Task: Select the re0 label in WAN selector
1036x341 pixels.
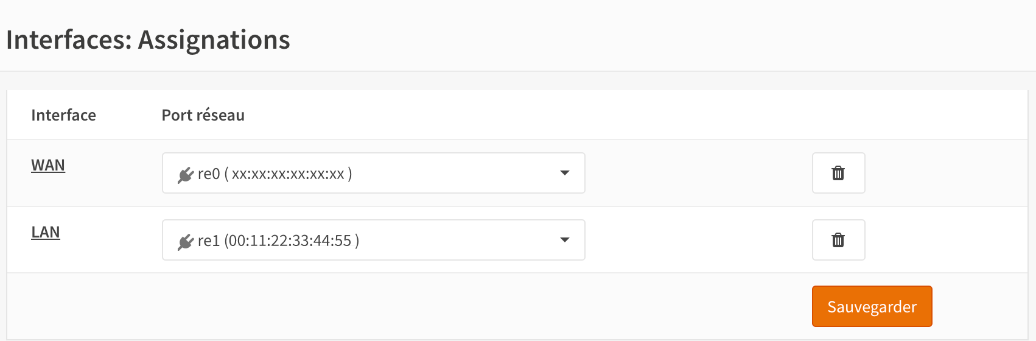Action: pos(209,174)
